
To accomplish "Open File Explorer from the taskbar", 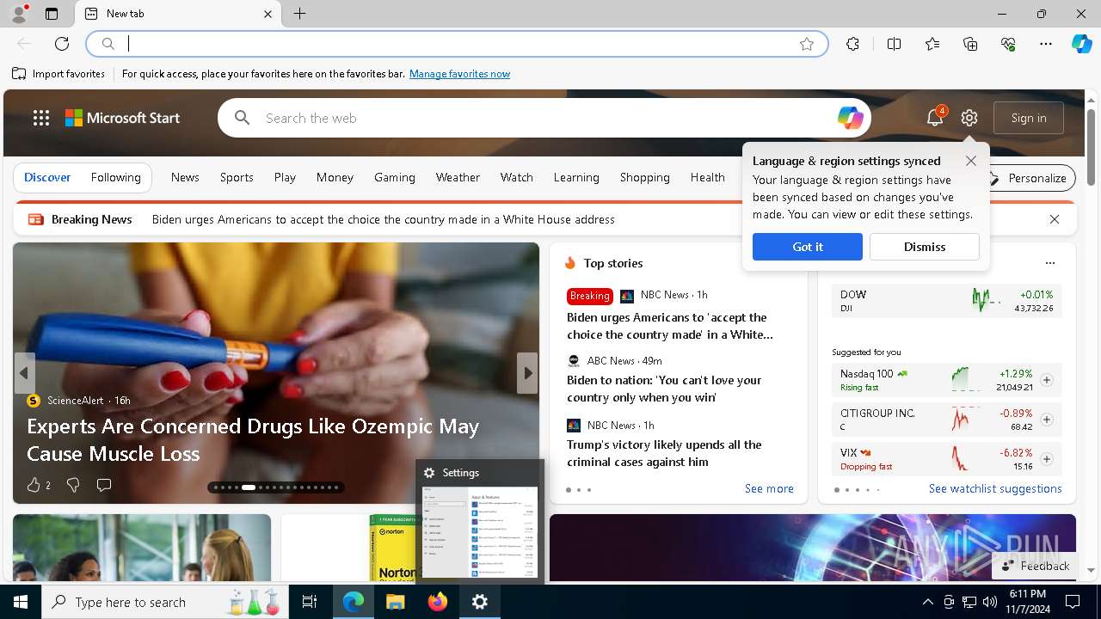I will click(x=395, y=602).
